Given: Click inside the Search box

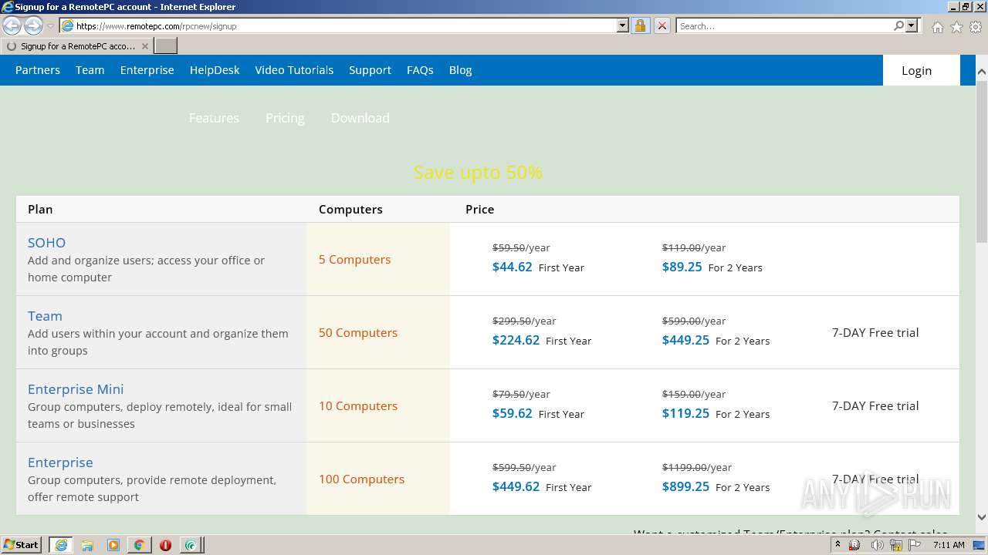Looking at the screenshot, I should click(784, 25).
